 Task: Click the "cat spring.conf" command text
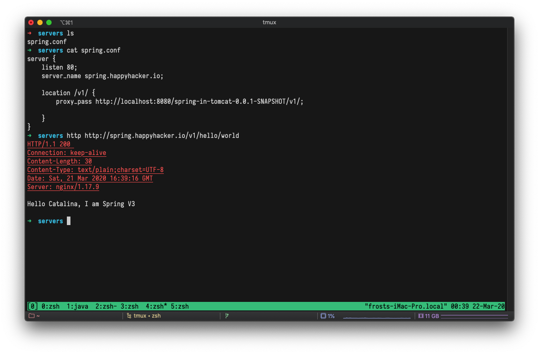coord(94,50)
